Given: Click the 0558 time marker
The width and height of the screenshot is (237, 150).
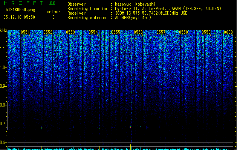Looking at the screenshot, I should (183, 32).
